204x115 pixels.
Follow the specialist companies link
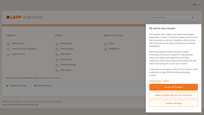tap(51, 78)
